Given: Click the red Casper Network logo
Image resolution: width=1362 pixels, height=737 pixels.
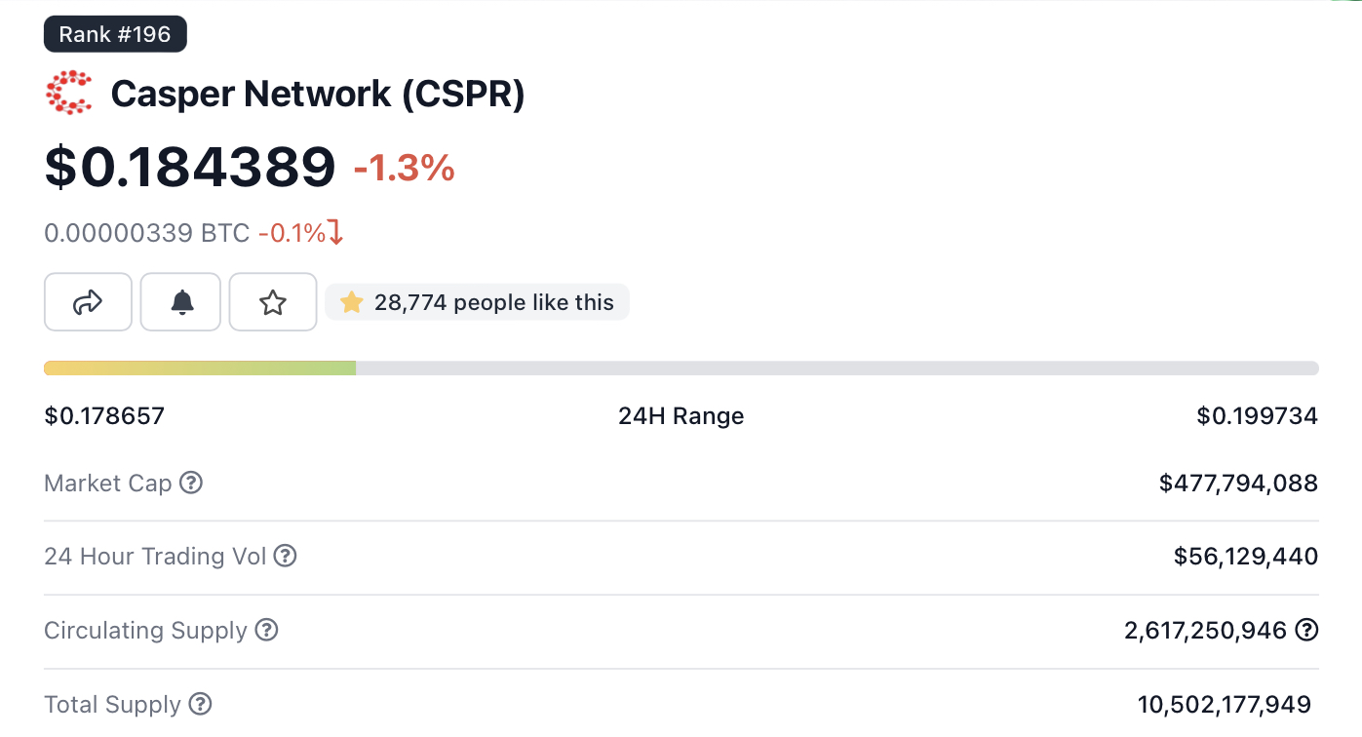Looking at the screenshot, I should point(69,94).
